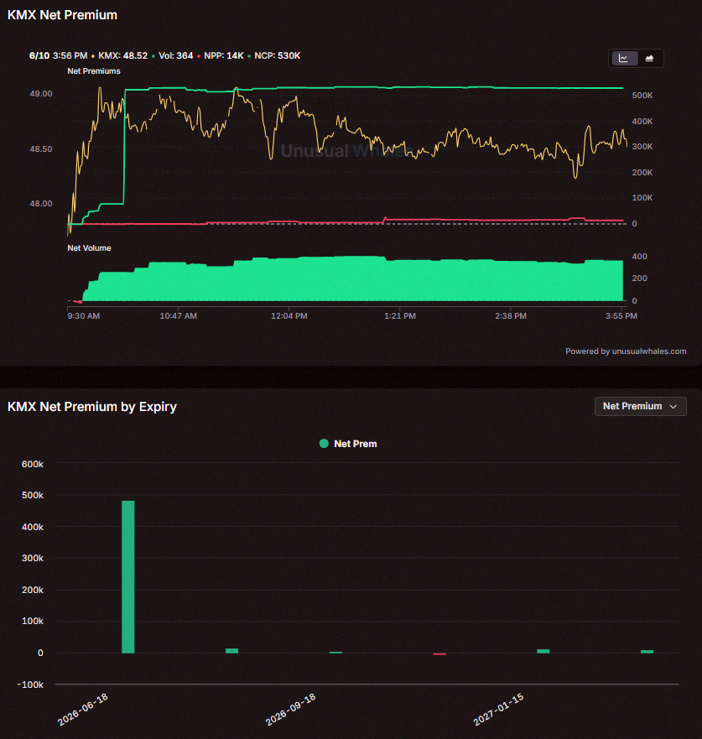Viewport: 702px width, 739px height.
Task: Click the '10:47 AM' time axis label
Action: pos(178,315)
